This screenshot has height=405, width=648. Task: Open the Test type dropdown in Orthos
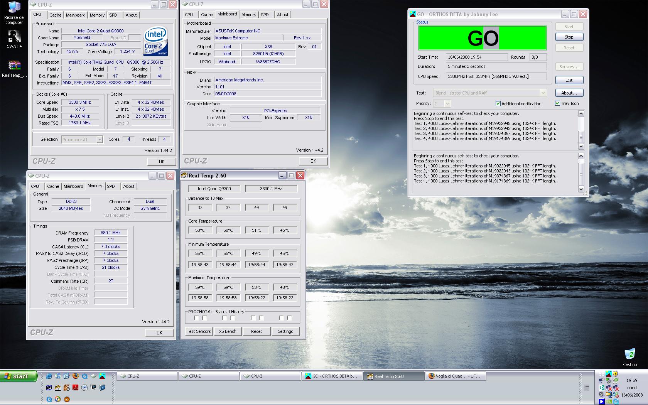pyautogui.click(x=543, y=93)
